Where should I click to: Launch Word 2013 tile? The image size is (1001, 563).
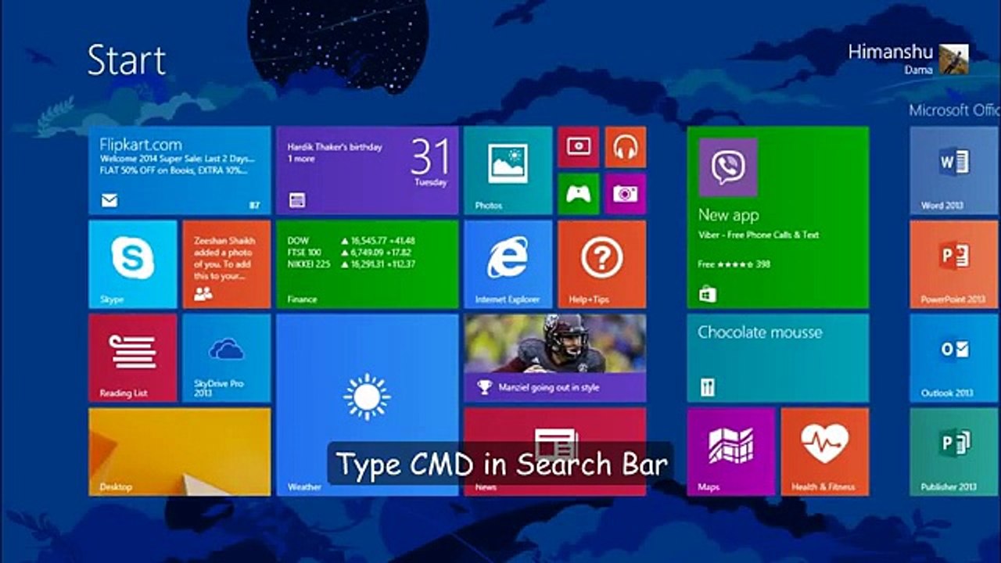pos(955,170)
